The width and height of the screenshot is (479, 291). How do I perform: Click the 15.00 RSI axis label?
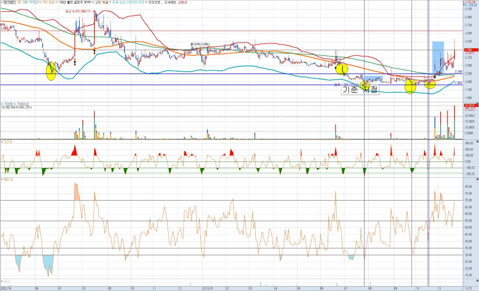click(x=469, y=275)
